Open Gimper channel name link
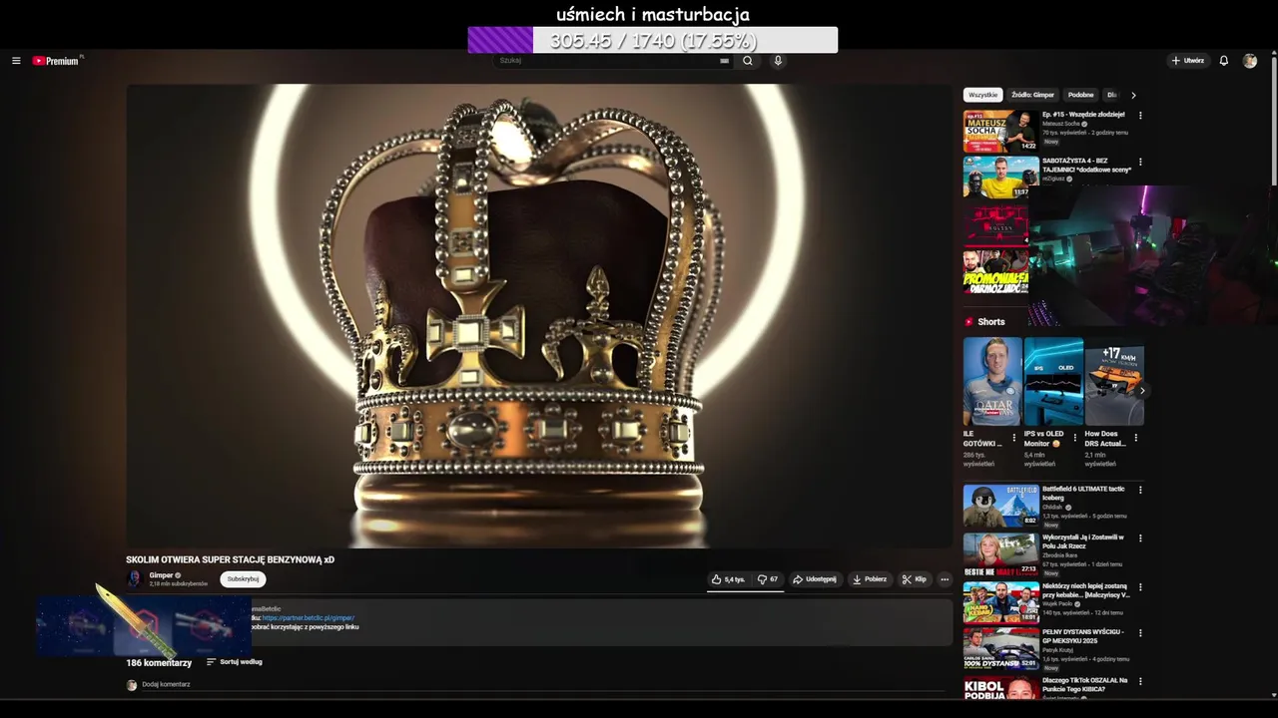This screenshot has width=1278, height=718. pyautogui.click(x=161, y=575)
